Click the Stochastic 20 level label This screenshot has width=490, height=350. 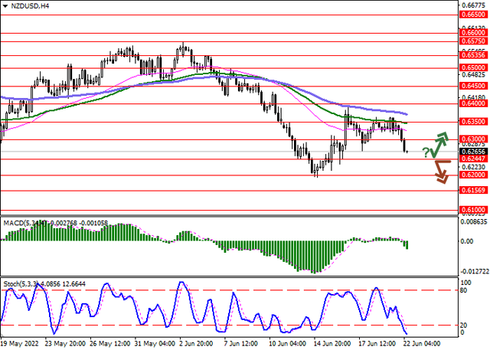click(464, 324)
